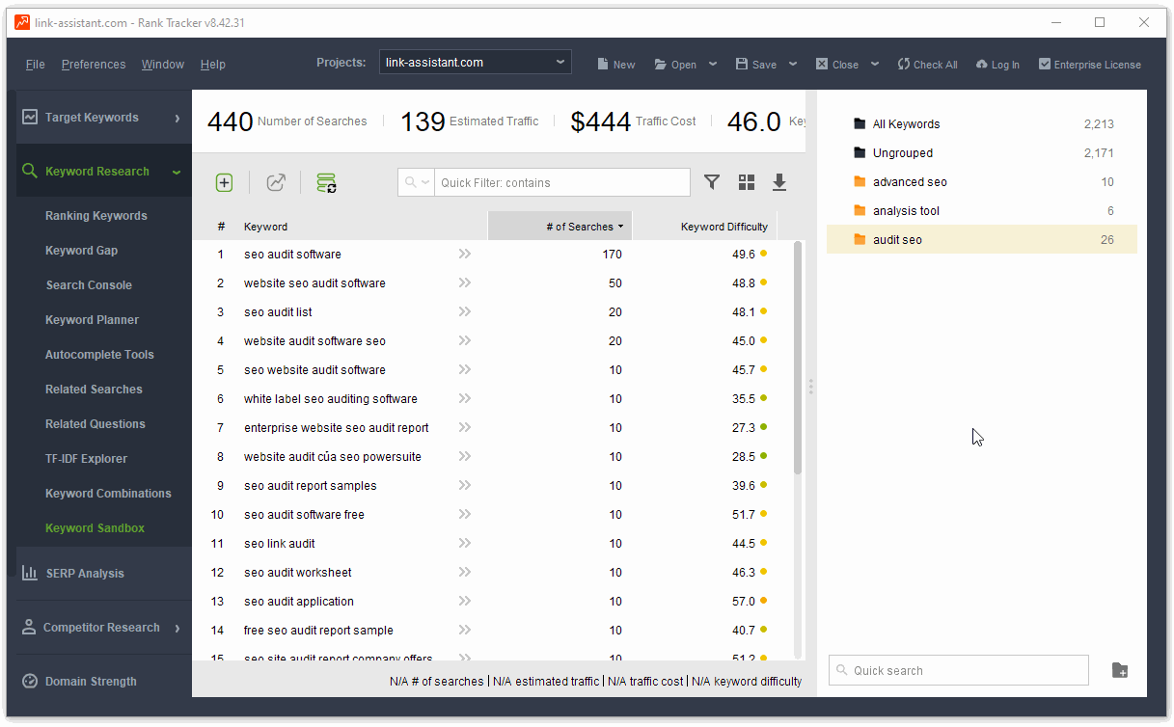Sort by the # of Searches column

click(x=560, y=227)
